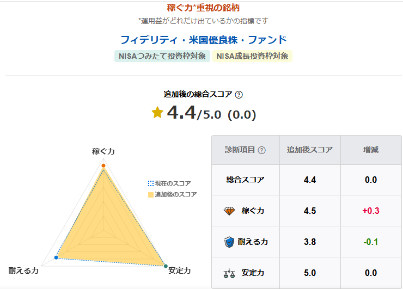Click the 総合スコア row label

(x=245, y=180)
